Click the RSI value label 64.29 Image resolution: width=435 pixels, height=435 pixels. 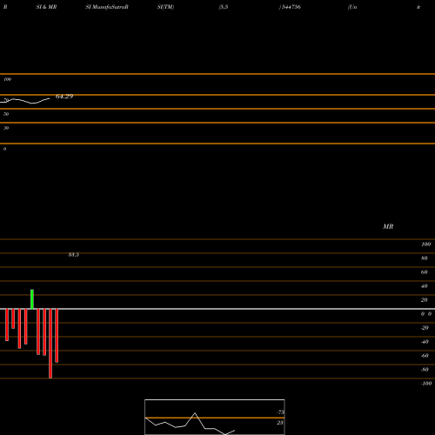64,97
